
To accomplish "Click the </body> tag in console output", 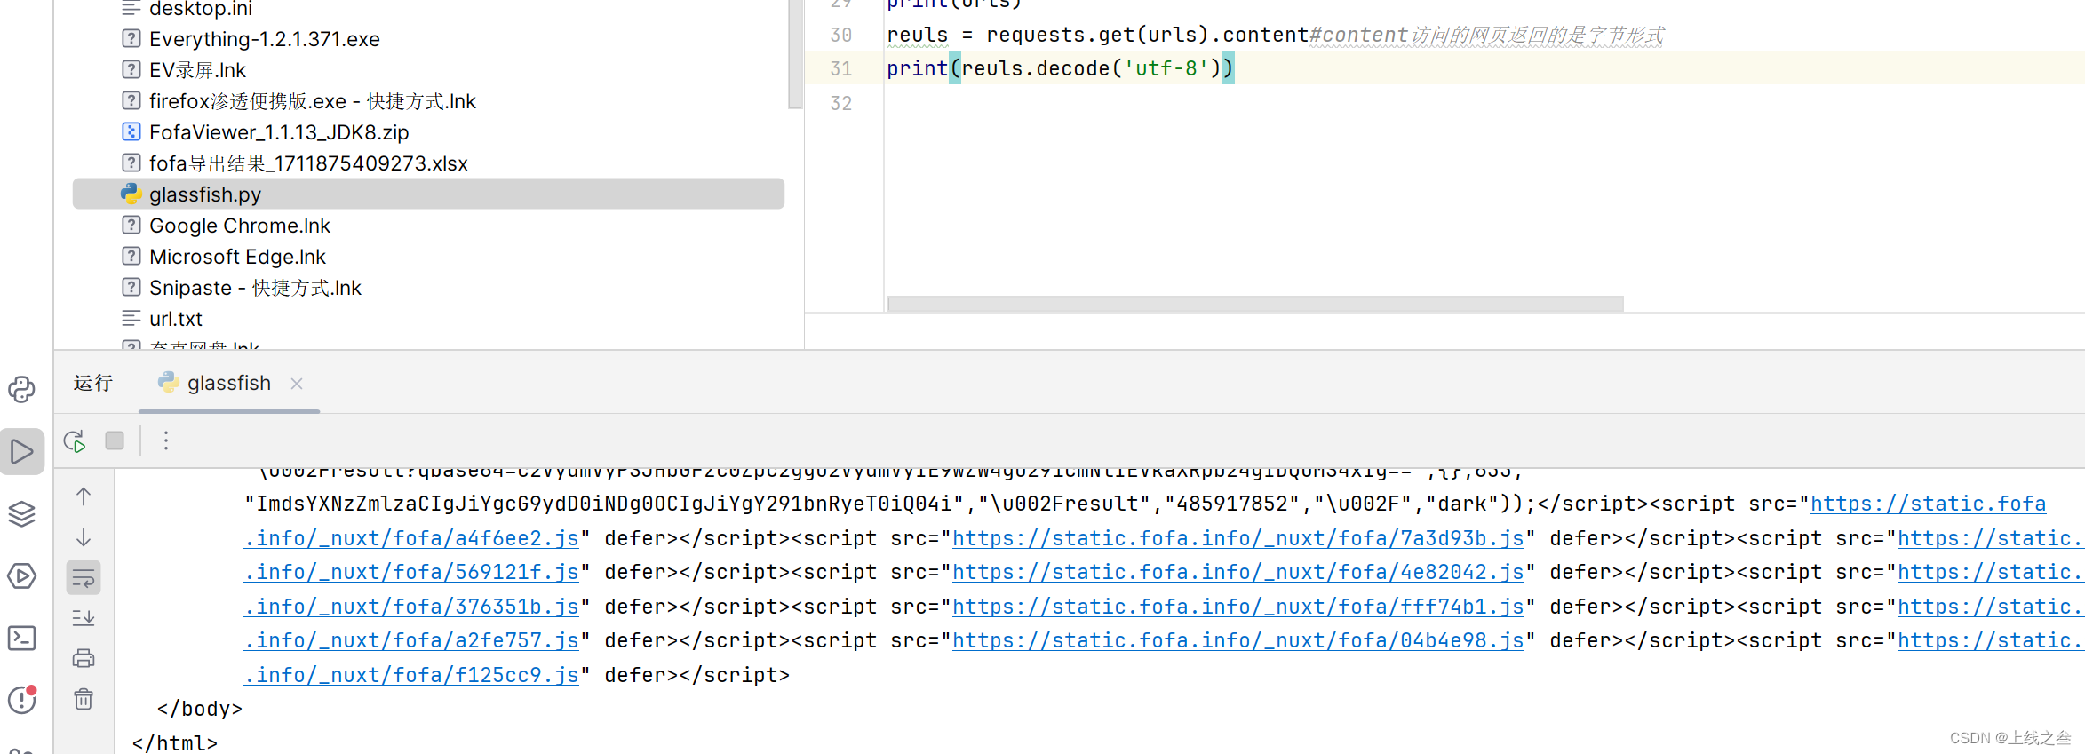I will click(199, 709).
